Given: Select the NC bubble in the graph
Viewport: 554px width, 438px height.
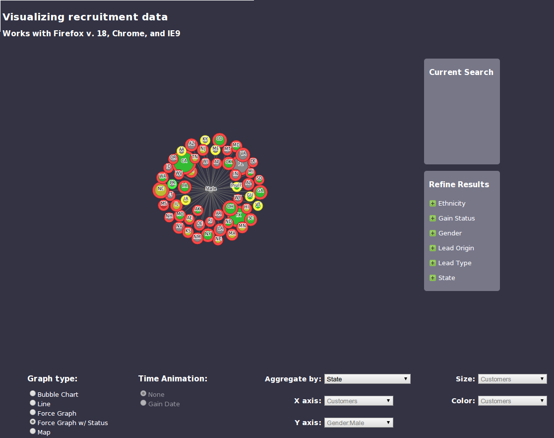Looking at the screenshot, I should click(160, 189).
